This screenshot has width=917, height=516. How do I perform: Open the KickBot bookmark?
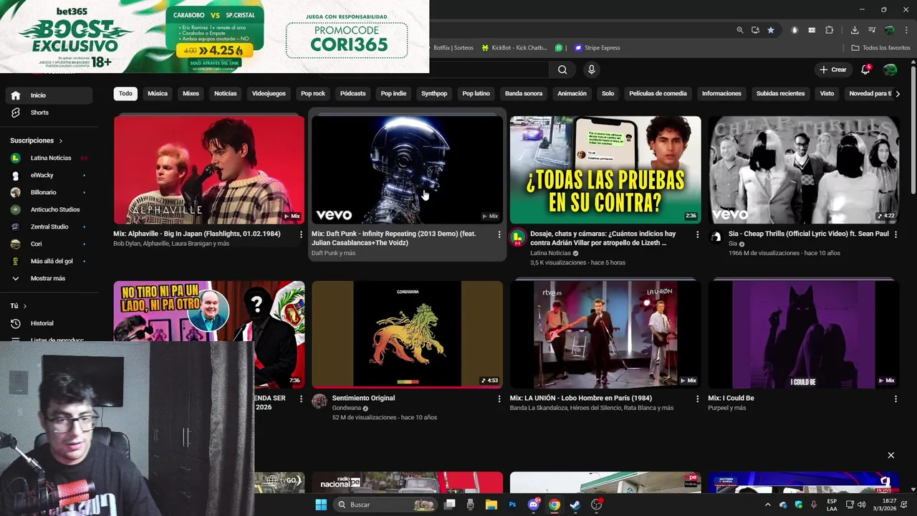point(514,48)
